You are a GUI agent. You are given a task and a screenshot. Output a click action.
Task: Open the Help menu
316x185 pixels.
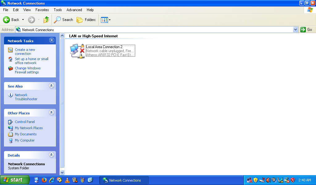coord(90,10)
